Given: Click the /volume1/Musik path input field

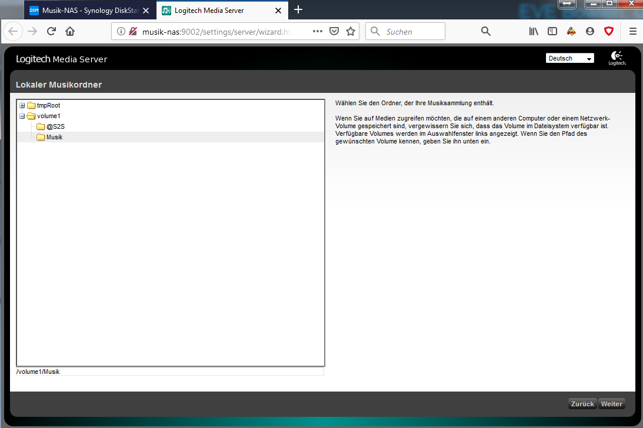Looking at the screenshot, I should click(x=170, y=372).
